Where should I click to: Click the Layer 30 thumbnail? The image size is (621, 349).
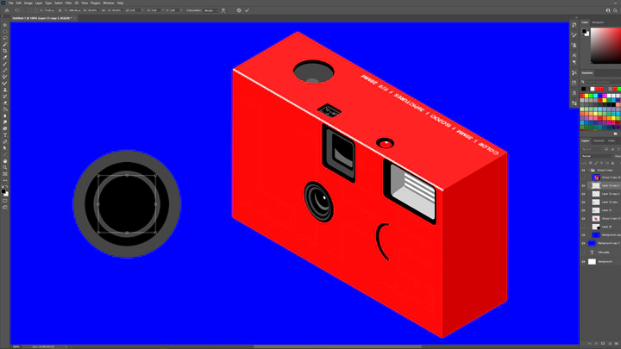point(596,227)
